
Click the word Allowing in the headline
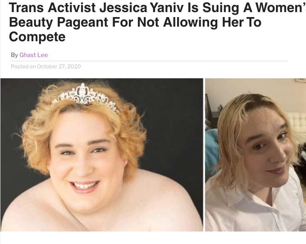pos(190,22)
